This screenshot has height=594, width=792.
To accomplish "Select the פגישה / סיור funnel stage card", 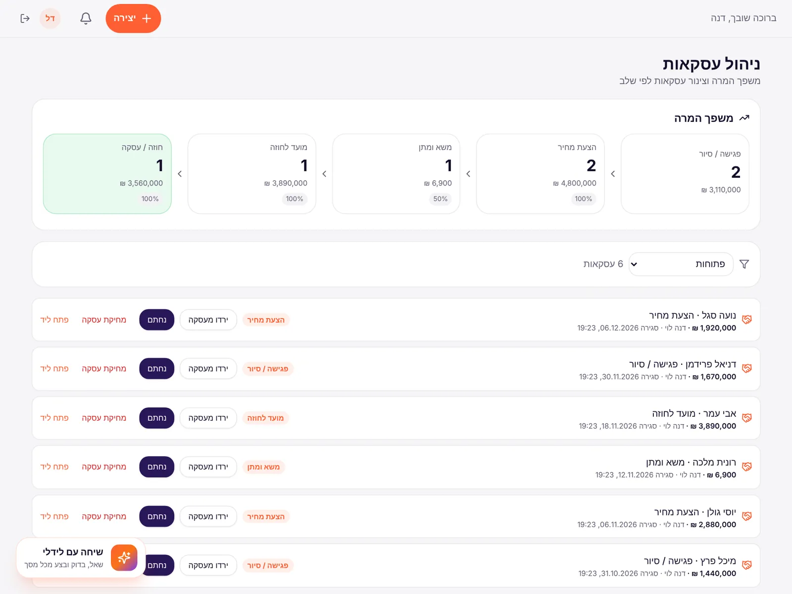I will tap(685, 174).
